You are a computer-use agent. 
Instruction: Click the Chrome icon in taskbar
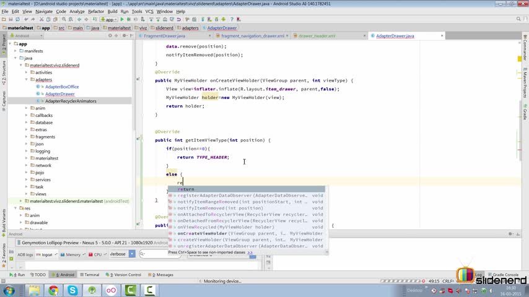53,290
